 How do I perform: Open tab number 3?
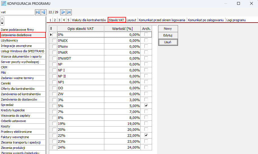(59, 20)
